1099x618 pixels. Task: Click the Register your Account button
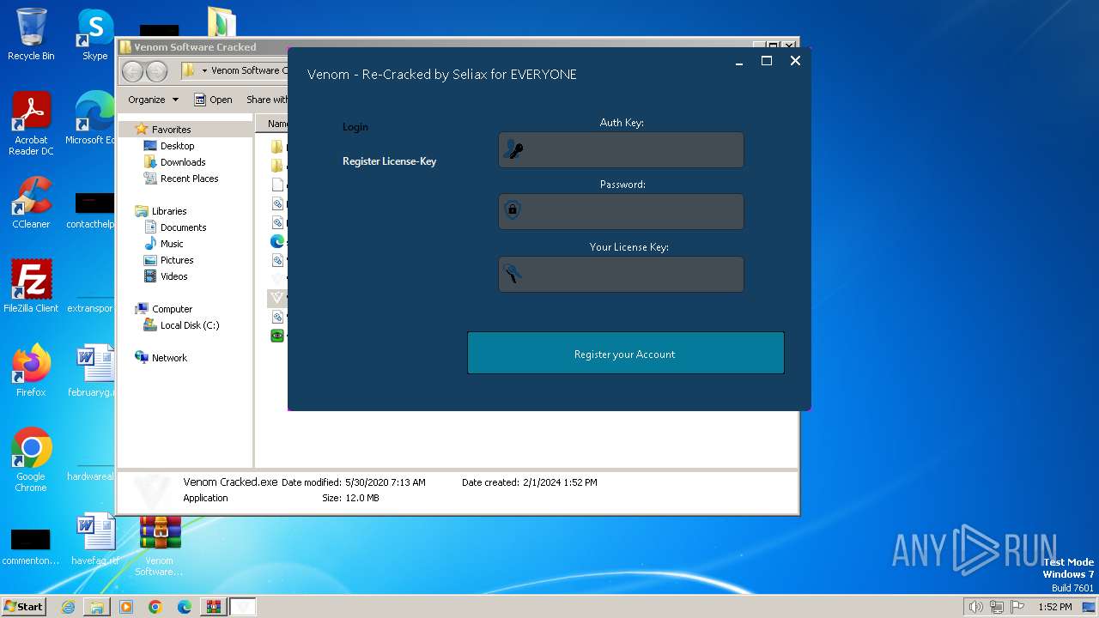[625, 353]
